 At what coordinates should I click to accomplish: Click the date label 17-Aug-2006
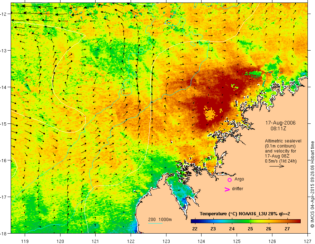pos(280,123)
